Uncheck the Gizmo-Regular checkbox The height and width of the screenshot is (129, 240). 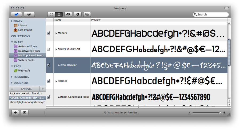click(48, 65)
